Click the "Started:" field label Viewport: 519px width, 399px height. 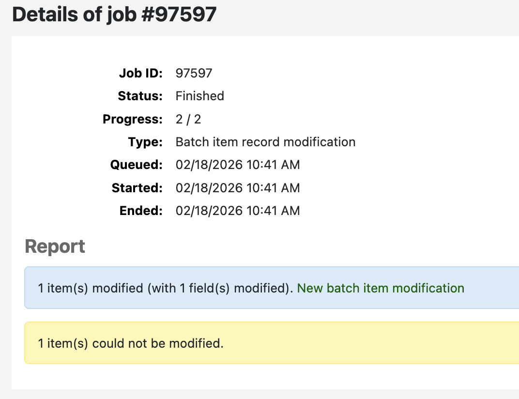pos(137,187)
